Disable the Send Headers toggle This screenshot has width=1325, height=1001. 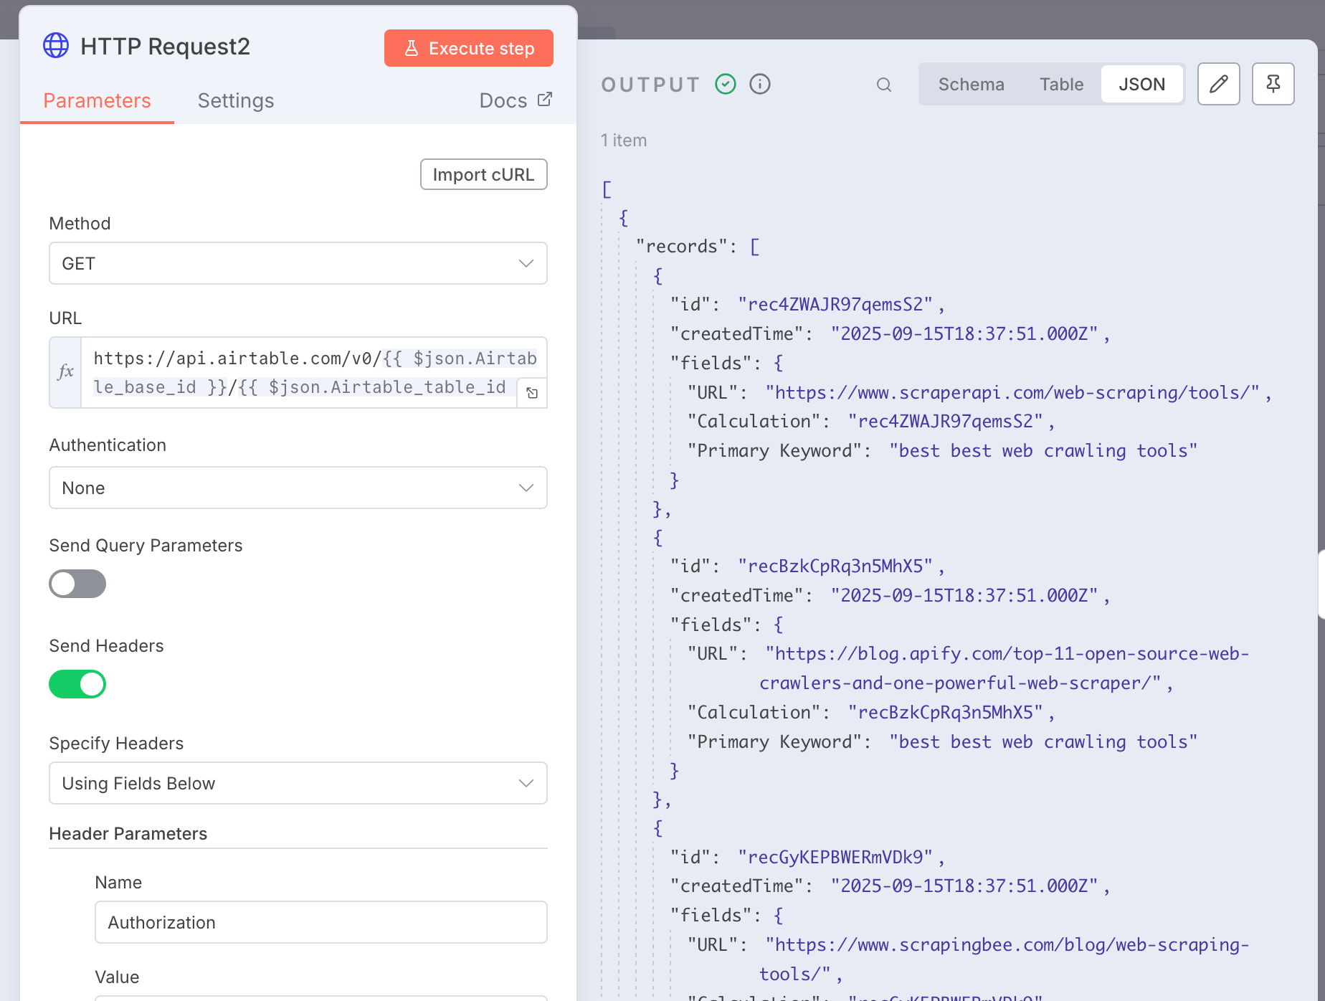pos(77,684)
